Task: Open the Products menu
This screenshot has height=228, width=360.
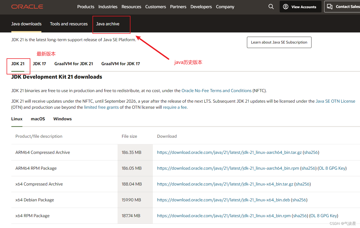Action: click(86, 7)
